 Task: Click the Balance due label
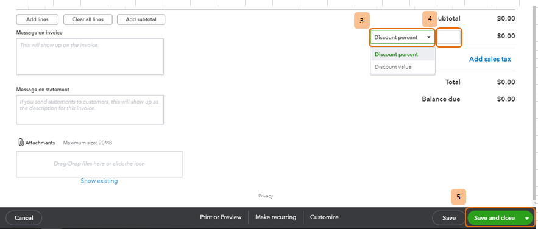(441, 99)
